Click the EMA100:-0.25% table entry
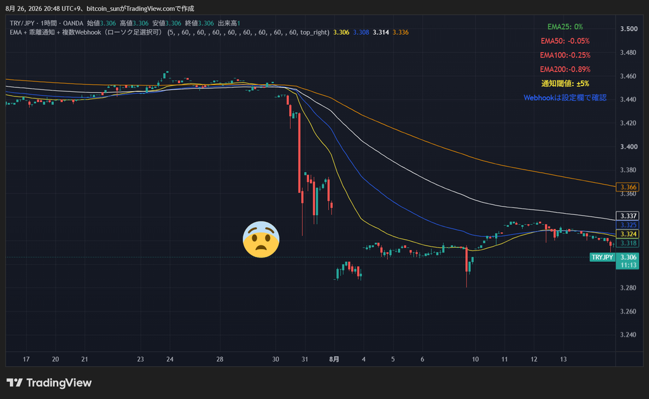 point(565,55)
